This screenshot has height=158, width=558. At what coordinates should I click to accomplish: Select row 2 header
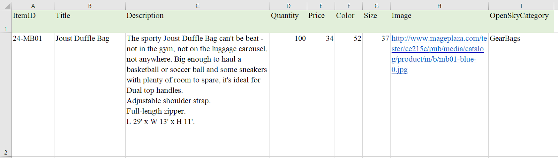(6, 95)
